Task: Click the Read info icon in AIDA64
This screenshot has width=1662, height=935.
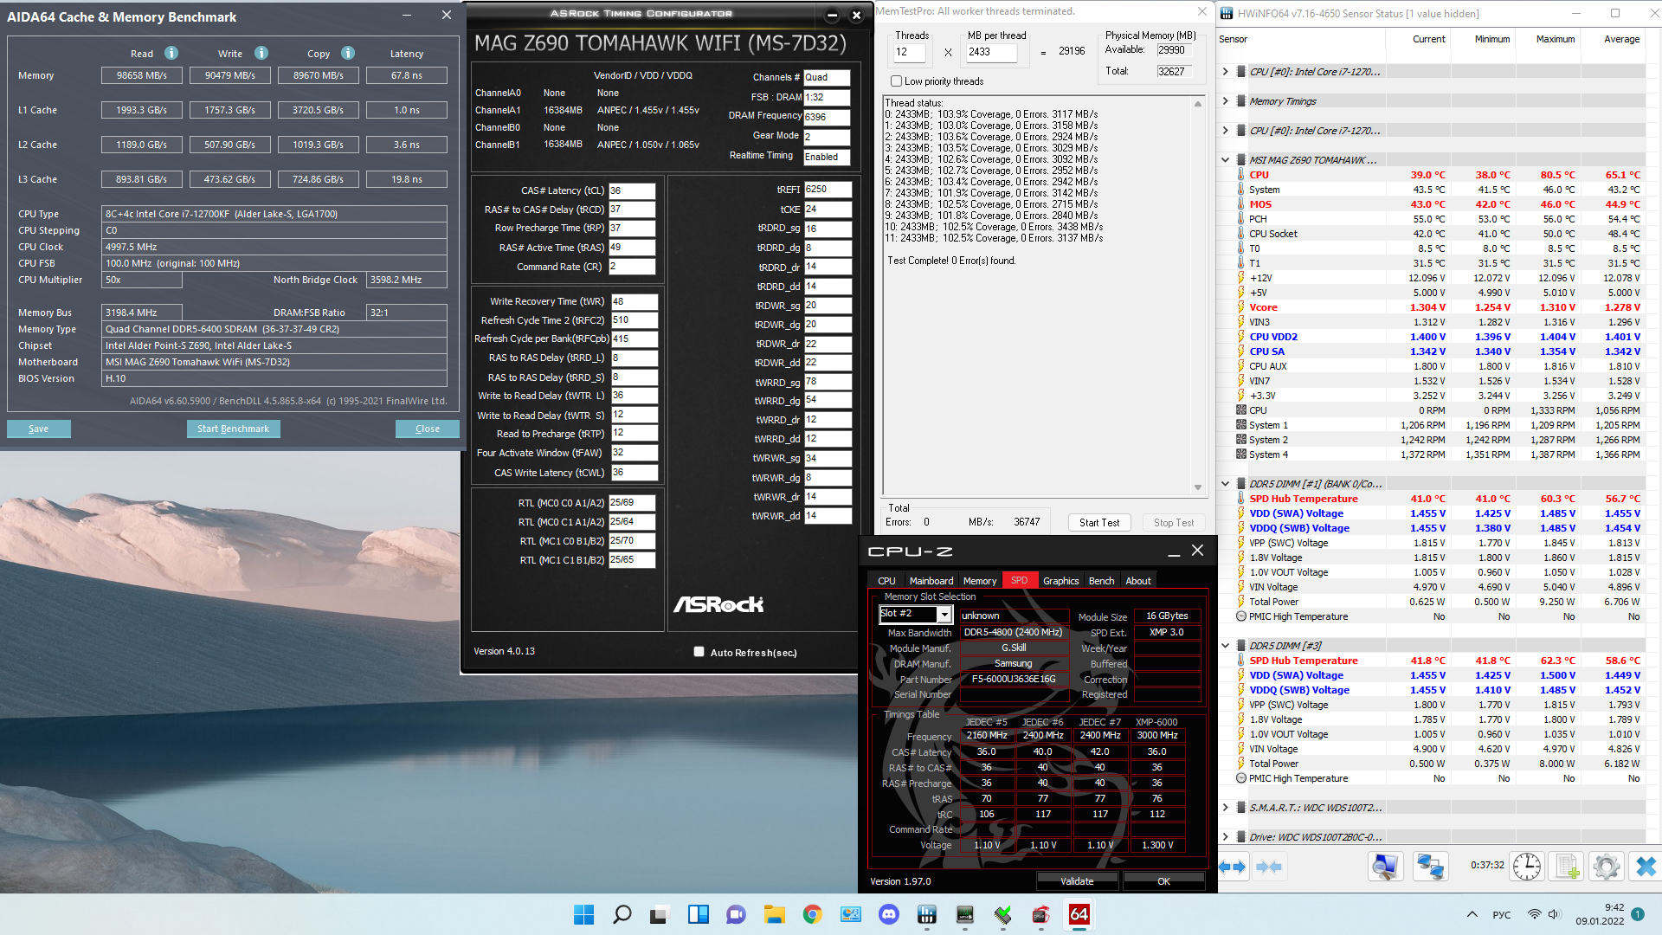Action: (x=171, y=53)
